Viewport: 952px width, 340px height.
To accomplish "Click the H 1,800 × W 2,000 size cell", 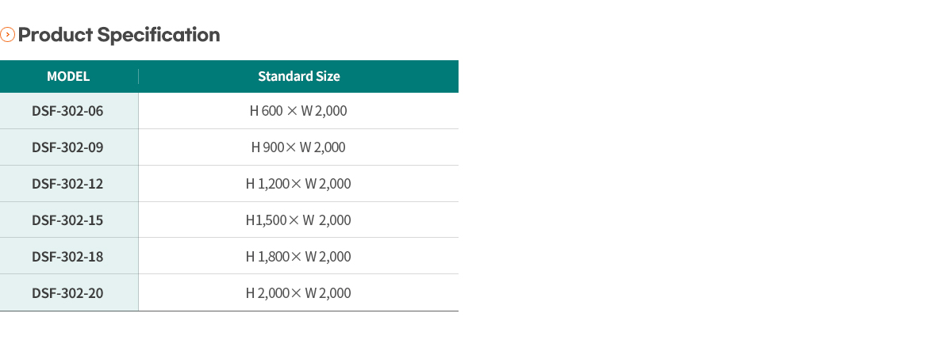I will [298, 257].
